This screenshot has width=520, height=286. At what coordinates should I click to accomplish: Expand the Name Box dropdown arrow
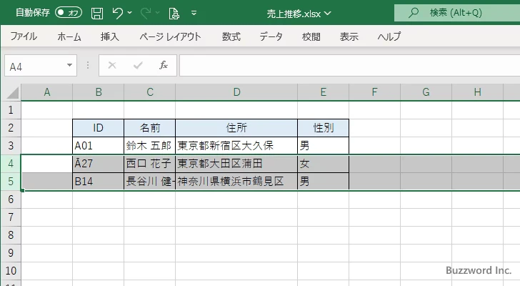coord(70,65)
